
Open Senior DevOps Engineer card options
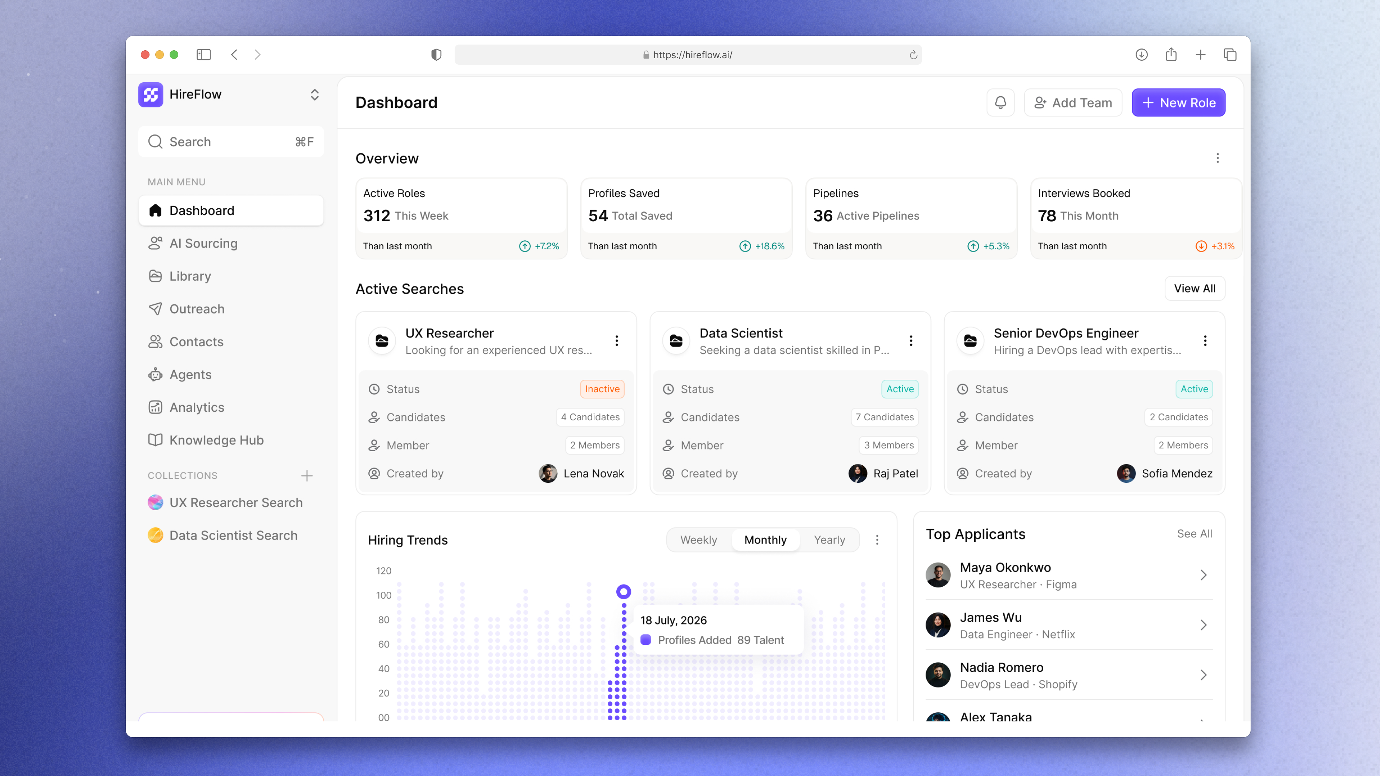pyautogui.click(x=1205, y=341)
